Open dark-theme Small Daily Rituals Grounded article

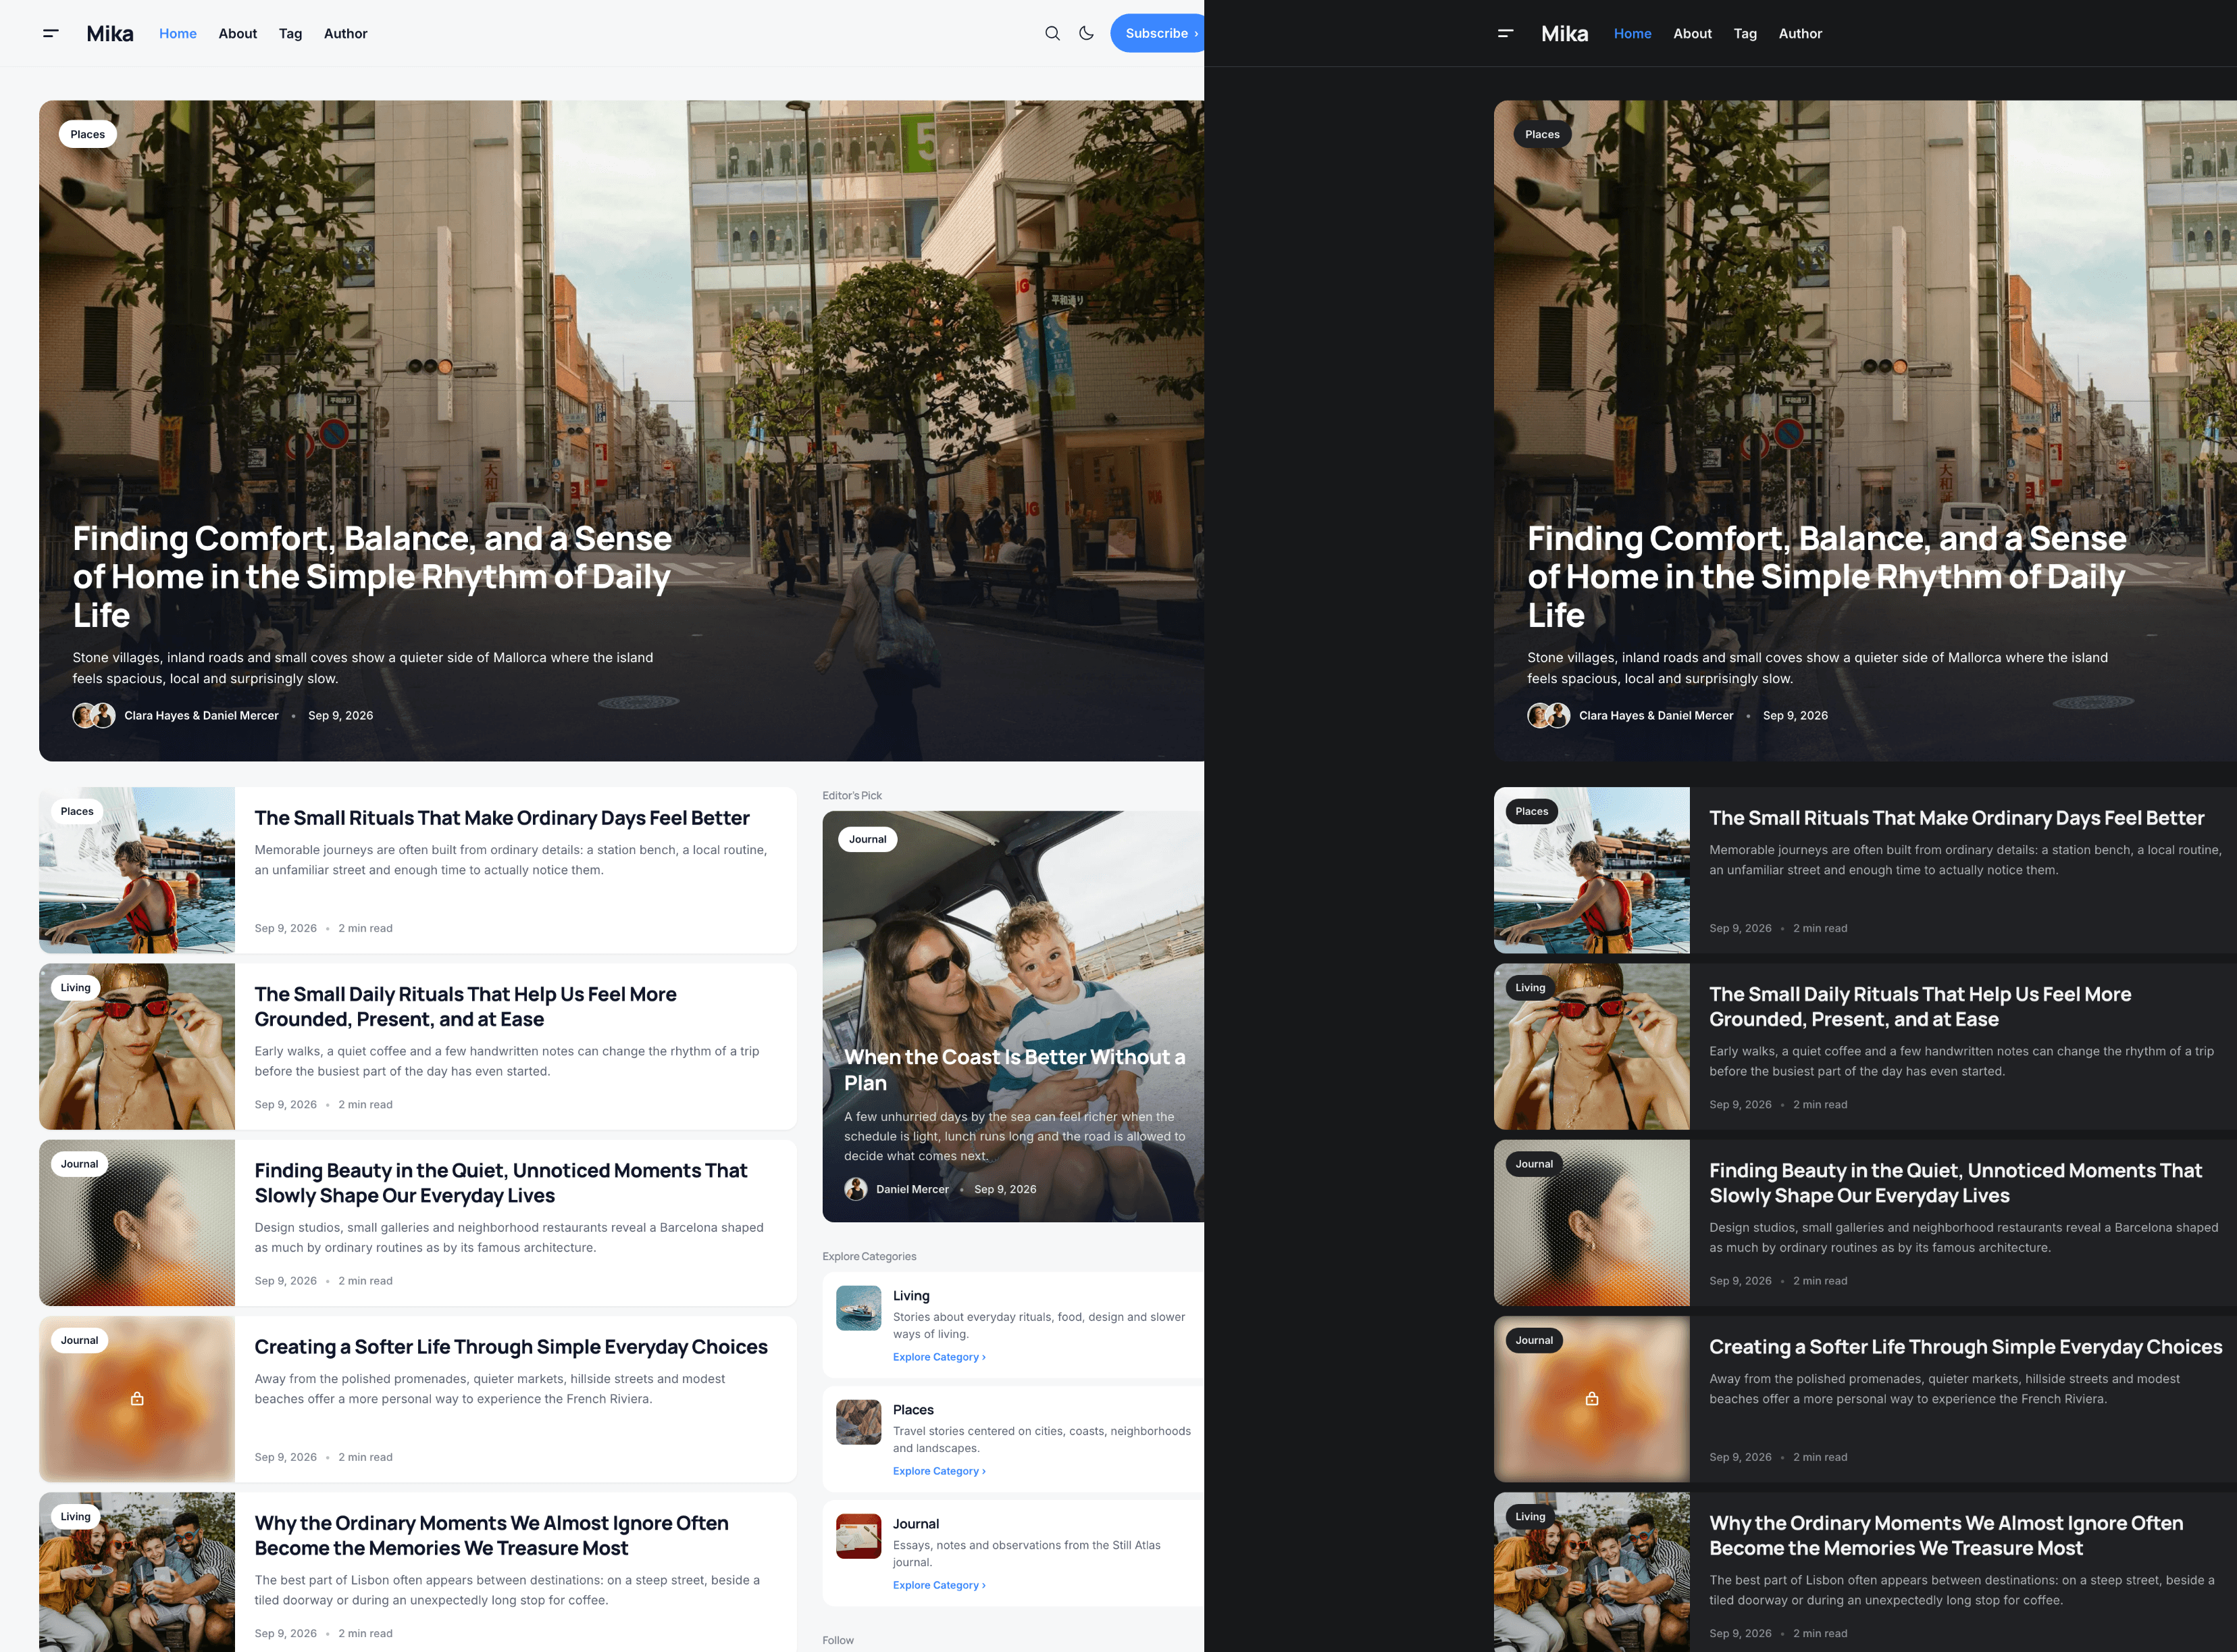pos(1920,1006)
